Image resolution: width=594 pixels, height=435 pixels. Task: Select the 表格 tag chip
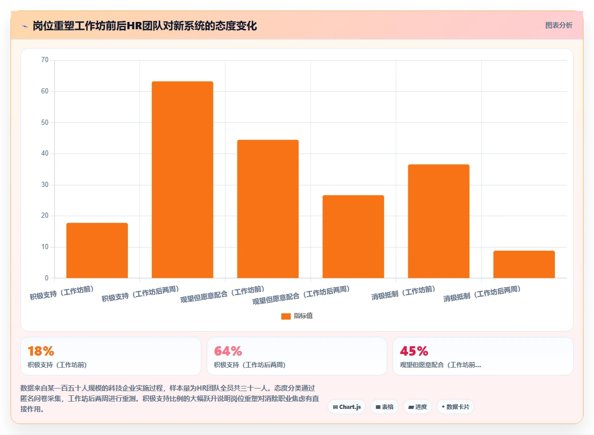pos(385,407)
